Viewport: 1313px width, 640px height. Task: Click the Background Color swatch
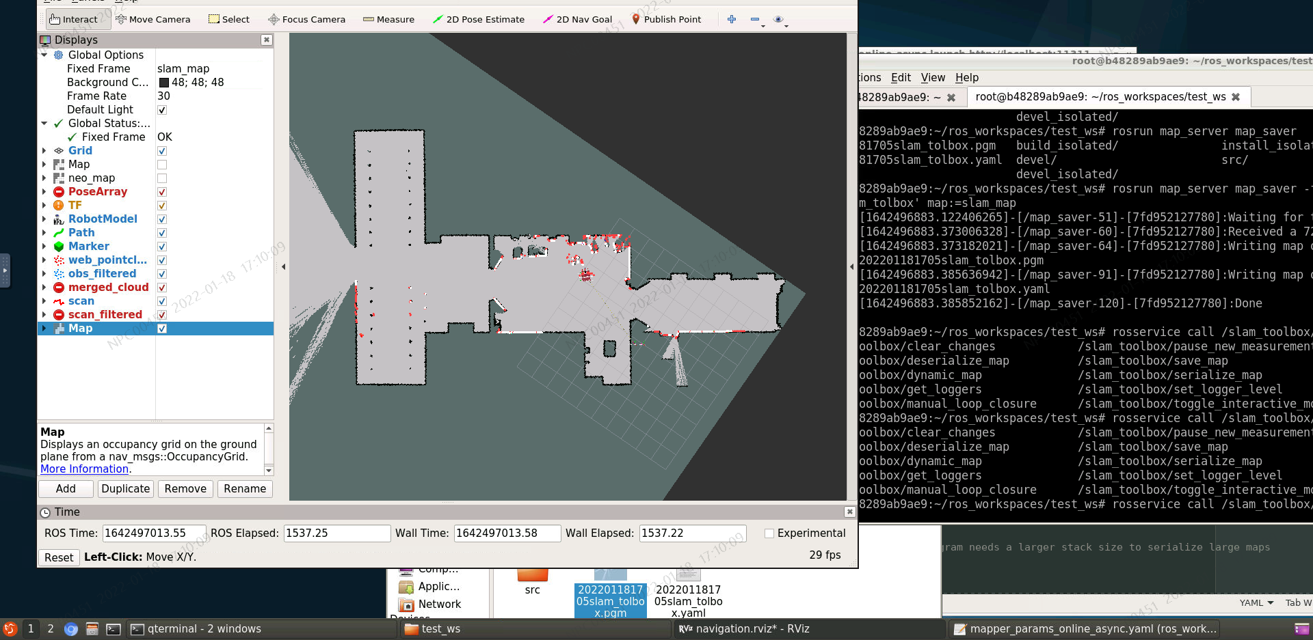[x=163, y=82]
